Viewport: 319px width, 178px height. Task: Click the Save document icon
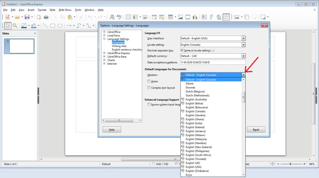(x=27, y=17)
